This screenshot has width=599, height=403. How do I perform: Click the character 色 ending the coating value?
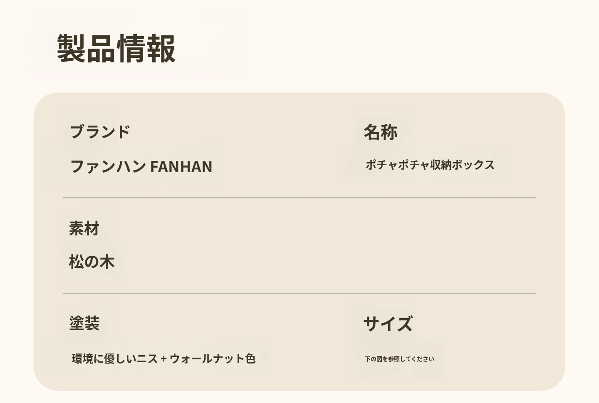coord(250,358)
